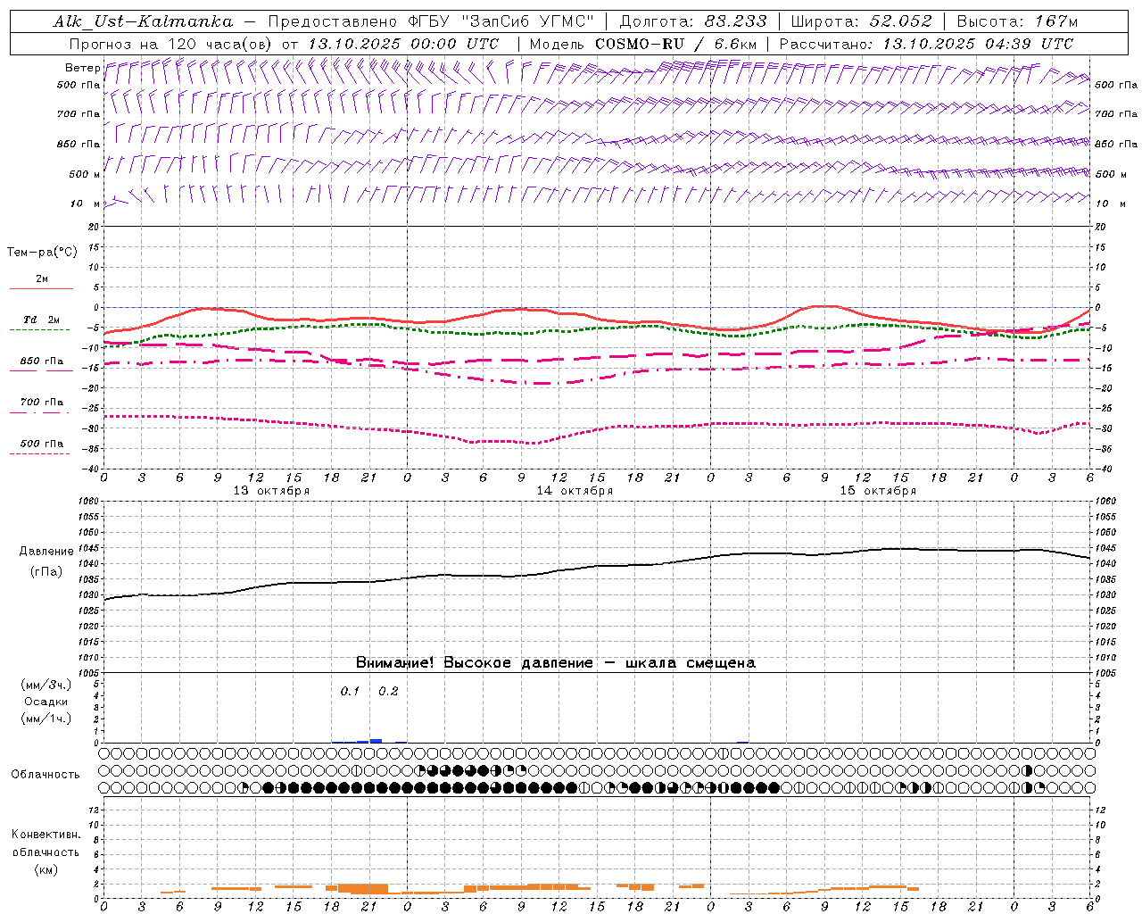Click the Осадки precipitation panel title
Viewport: 1142px width, 914px height.
click(x=46, y=702)
